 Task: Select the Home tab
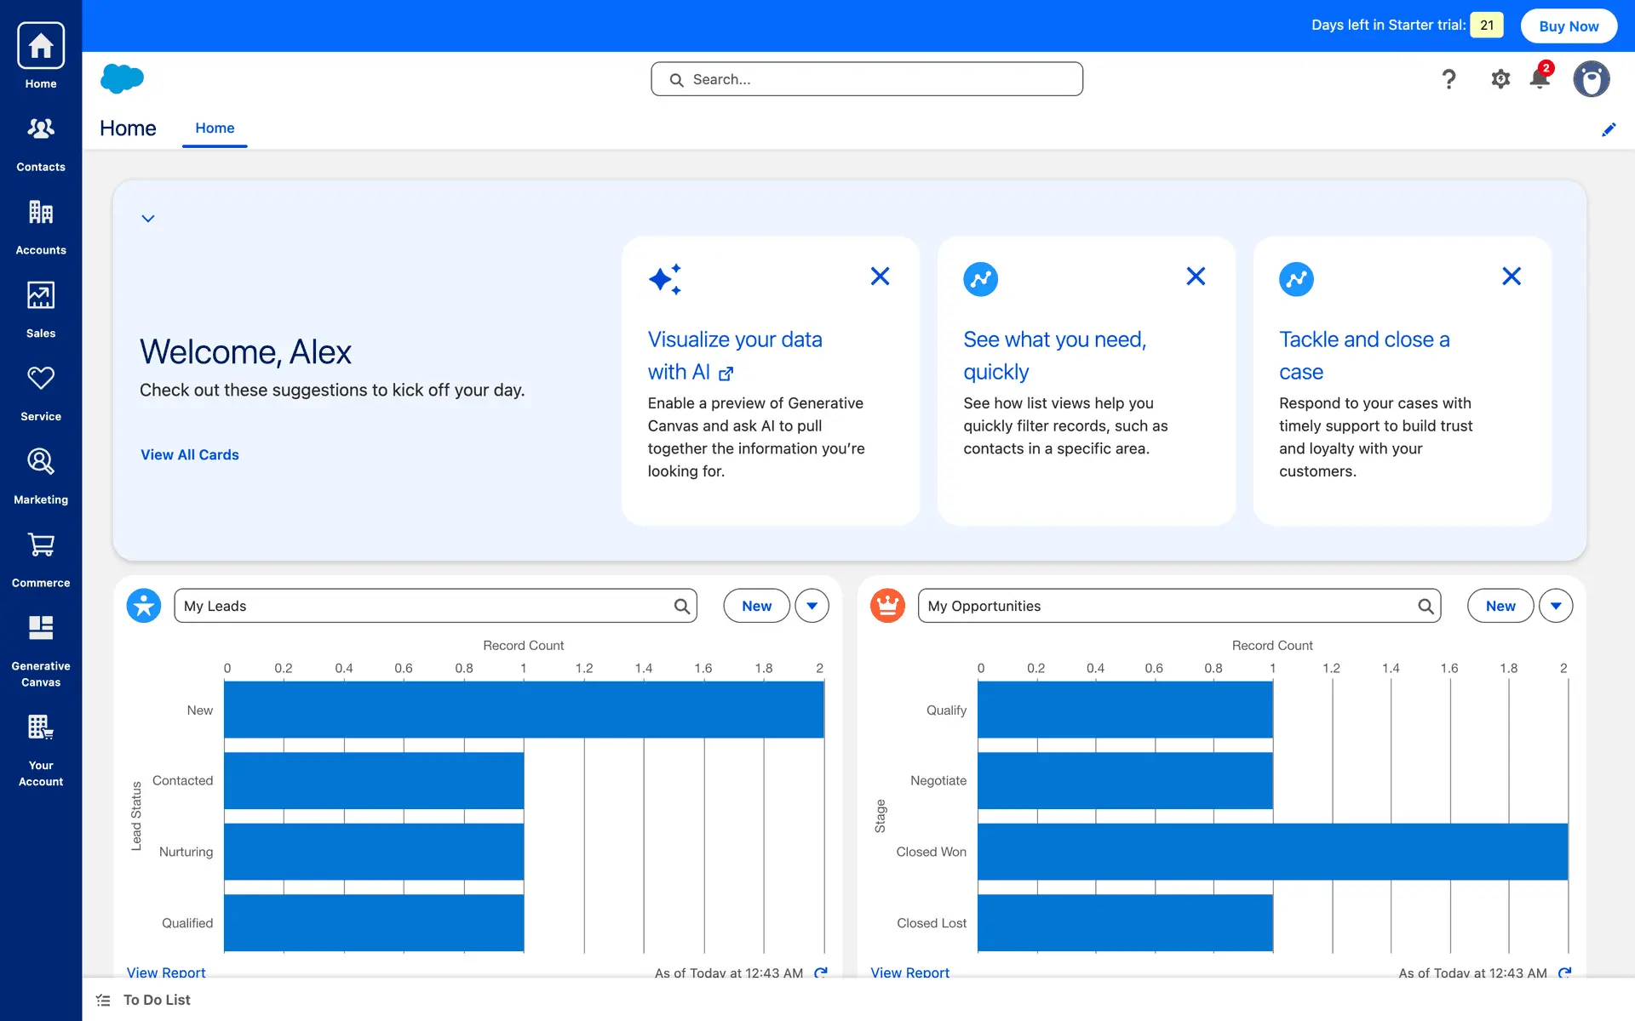(215, 128)
